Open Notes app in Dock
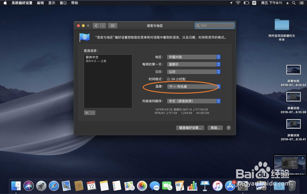The width and height of the screenshot is (307, 194). point(104,186)
